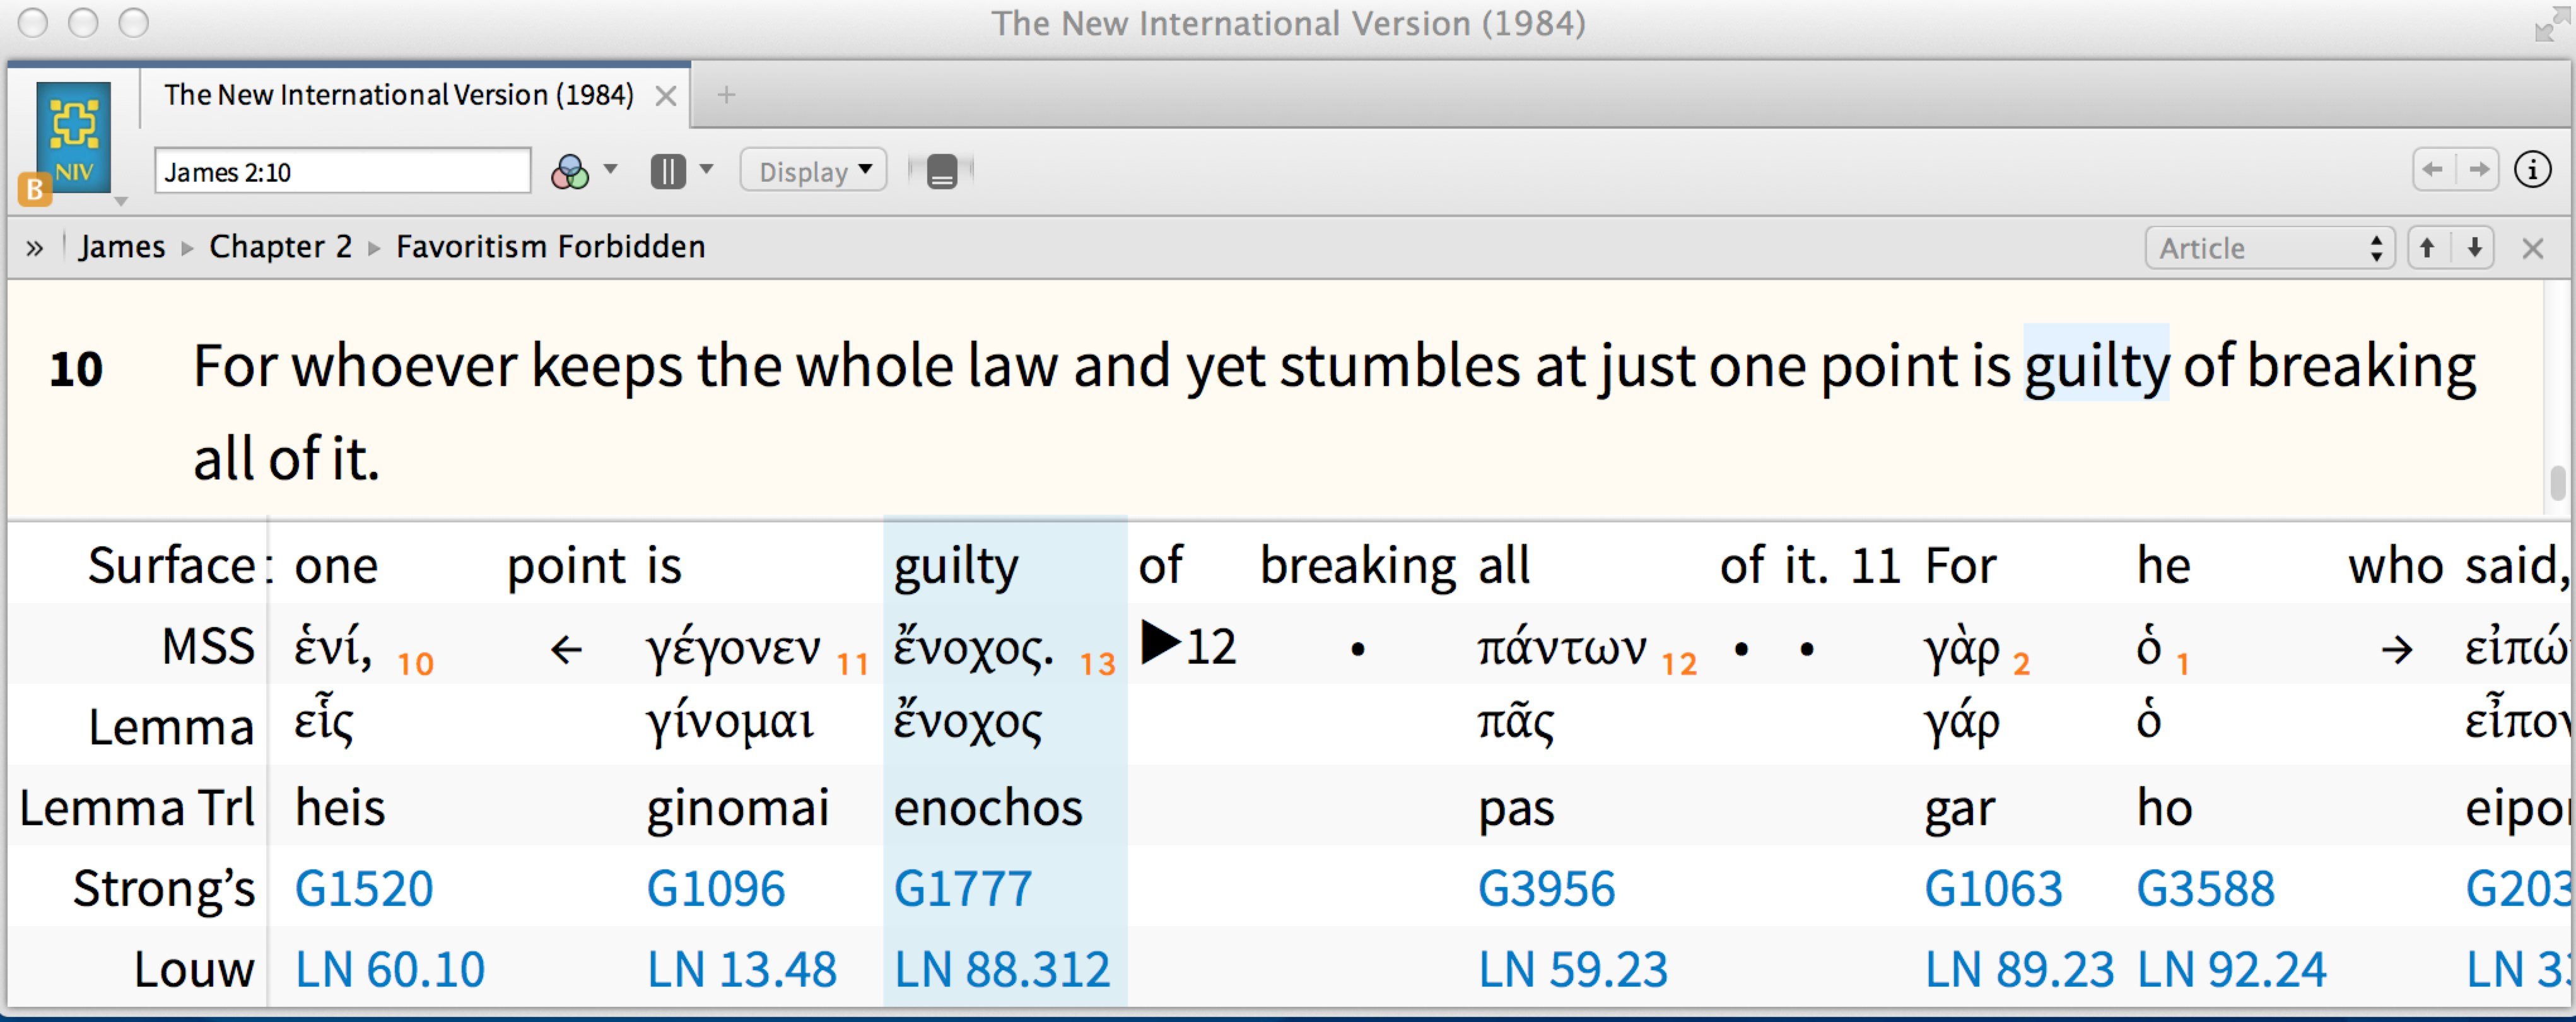Image resolution: width=2576 pixels, height=1022 pixels.
Task: Open Louw-Nida LN 13.48 link
Action: 742,969
